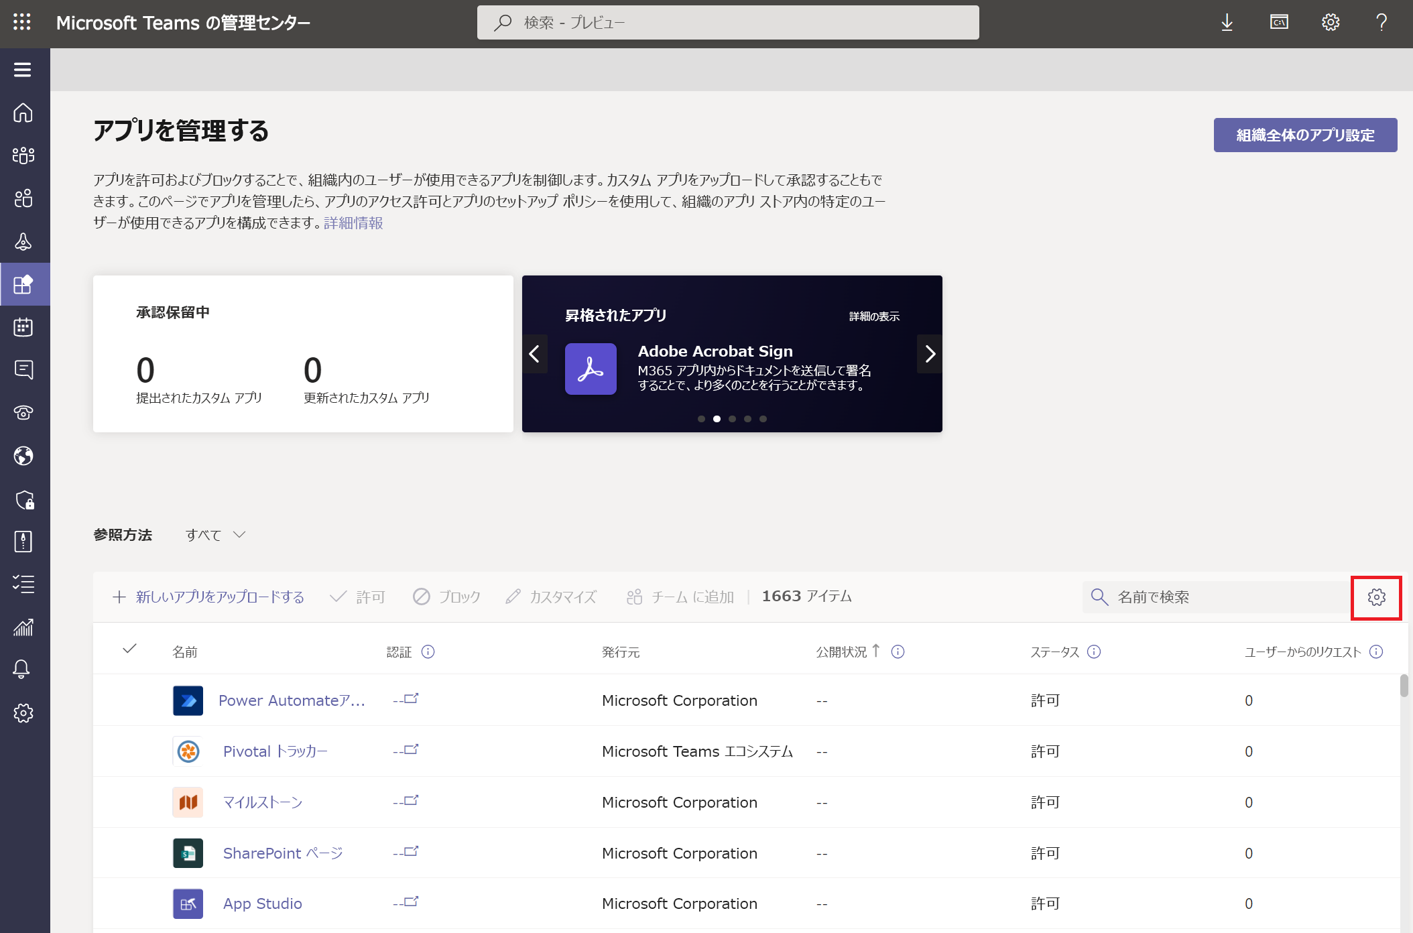
Task: Open the Planning checklist icon in sidebar
Action: point(23,584)
